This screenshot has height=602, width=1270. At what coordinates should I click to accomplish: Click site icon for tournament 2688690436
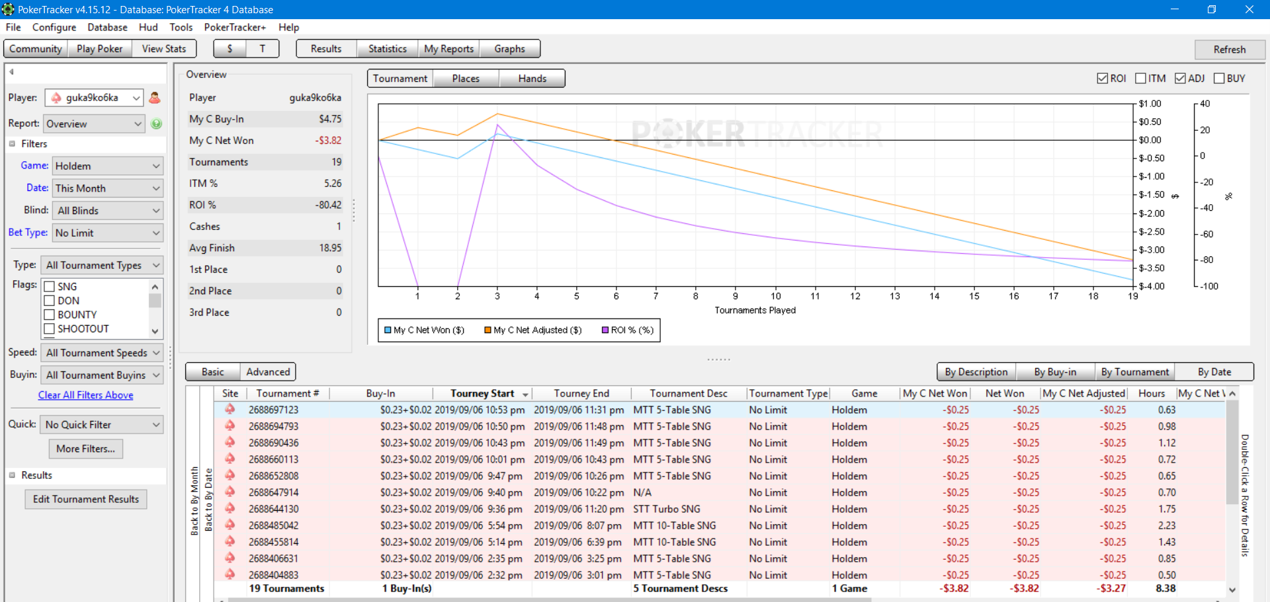[x=230, y=443]
